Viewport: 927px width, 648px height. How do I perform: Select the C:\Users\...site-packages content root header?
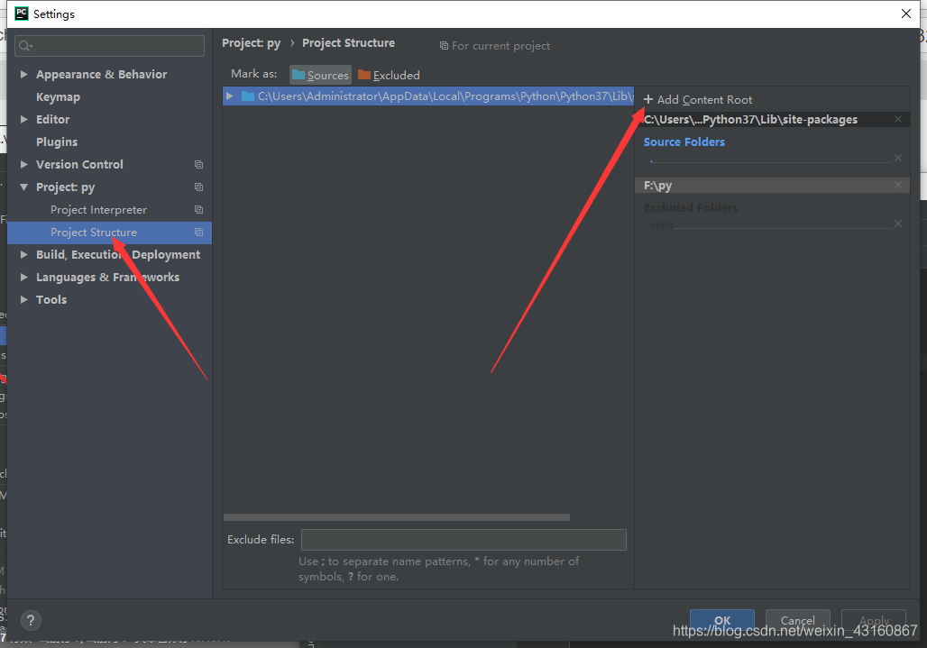tap(772, 119)
